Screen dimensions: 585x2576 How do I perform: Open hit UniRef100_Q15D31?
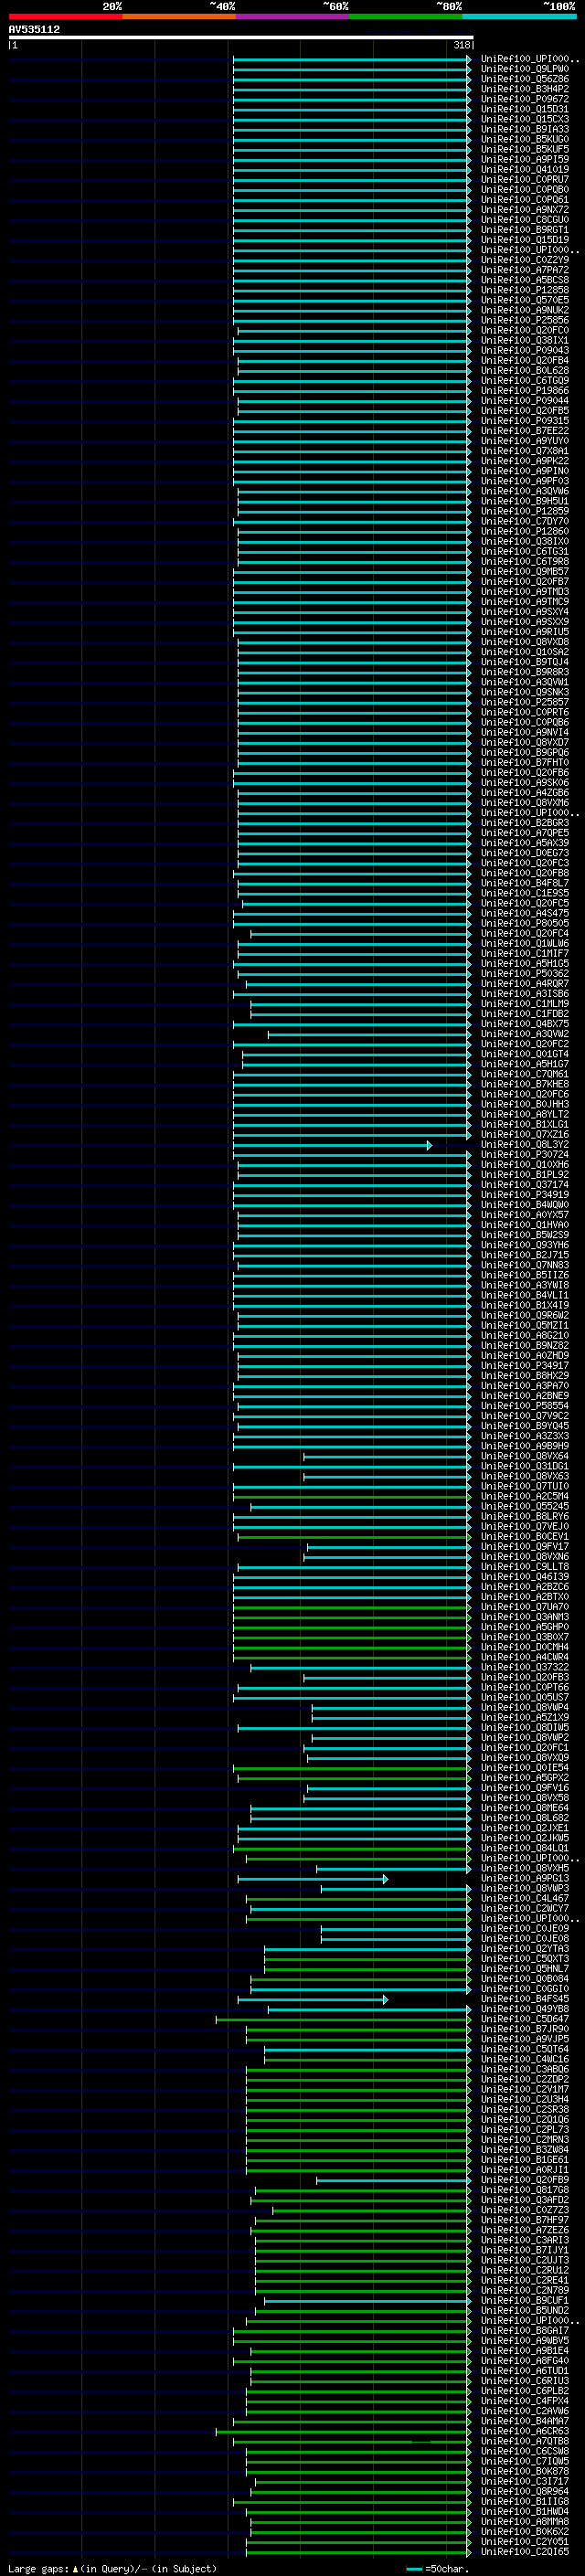[524, 109]
